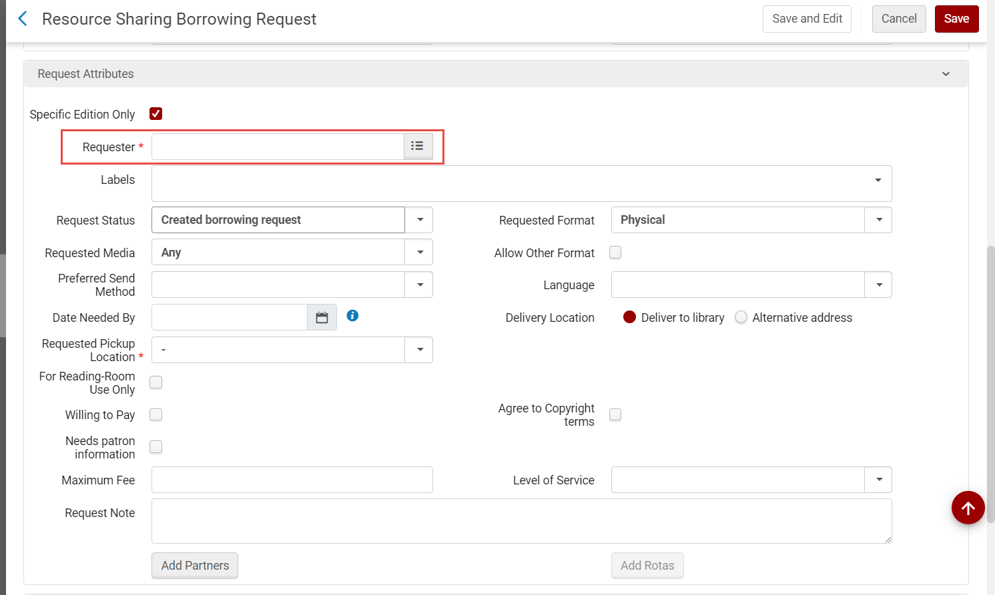995x595 pixels.
Task: Enable Allow Other Format checkbox
Action: 615,253
